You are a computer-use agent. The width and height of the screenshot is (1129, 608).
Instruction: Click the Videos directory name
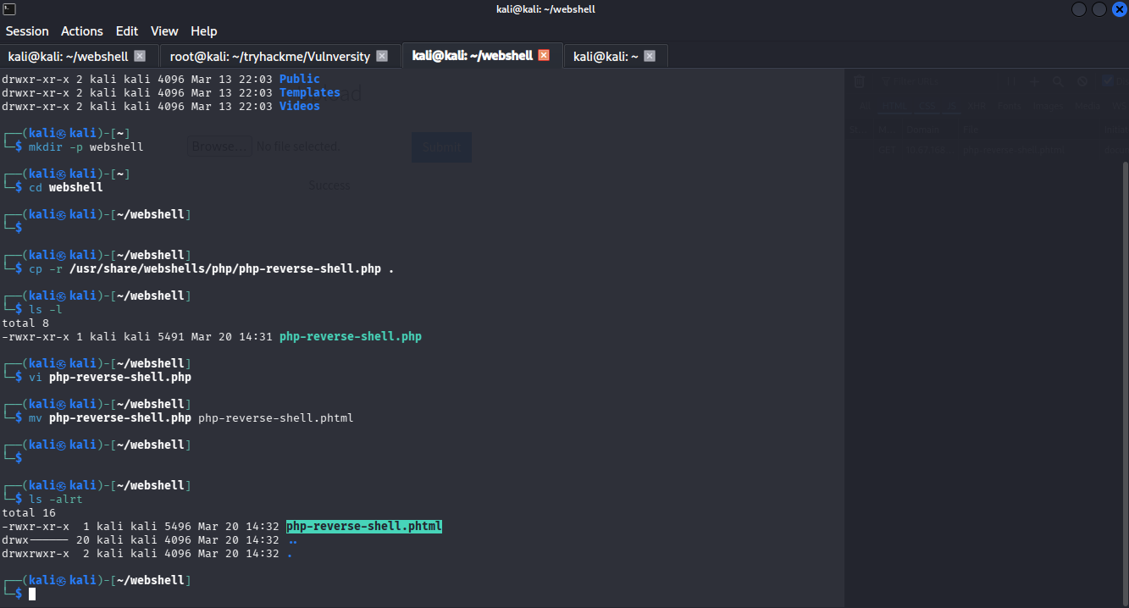pos(300,106)
